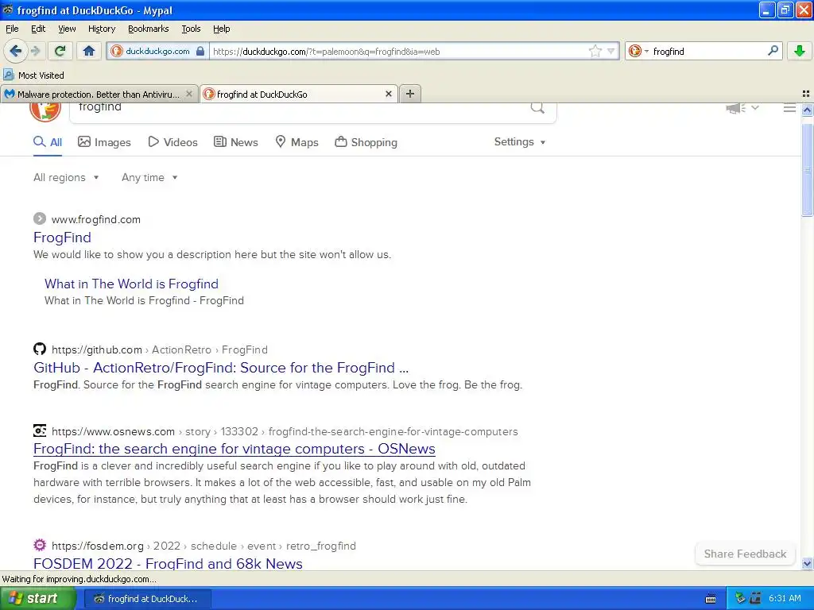This screenshot has width=814, height=610.
Task: Open the OSNews FrogFind article link
Action: pyautogui.click(x=235, y=449)
